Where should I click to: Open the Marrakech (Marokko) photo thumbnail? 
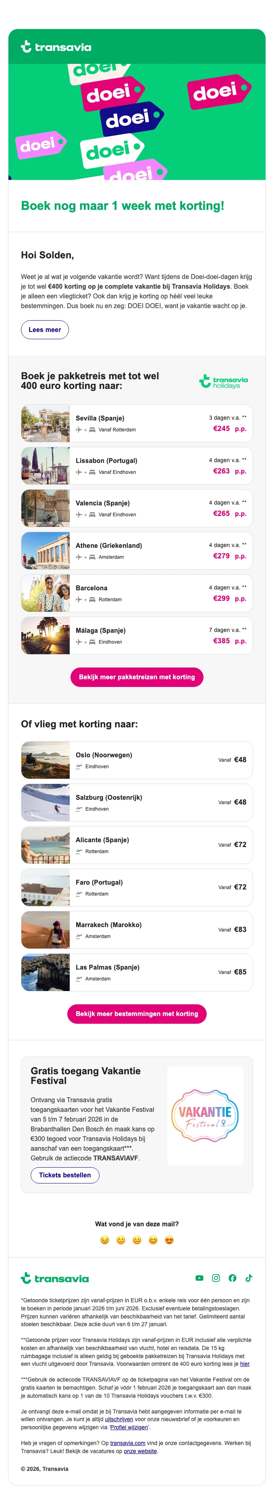(x=45, y=930)
